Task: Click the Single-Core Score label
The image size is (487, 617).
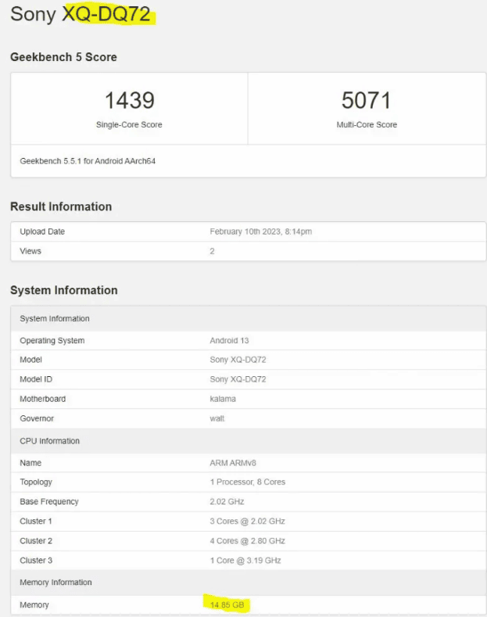Action: pos(129,125)
